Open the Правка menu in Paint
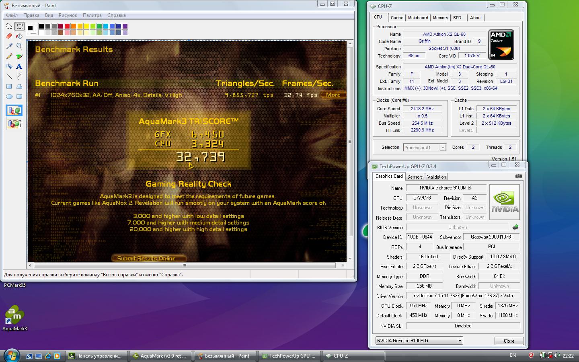 (x=31, y=15)
